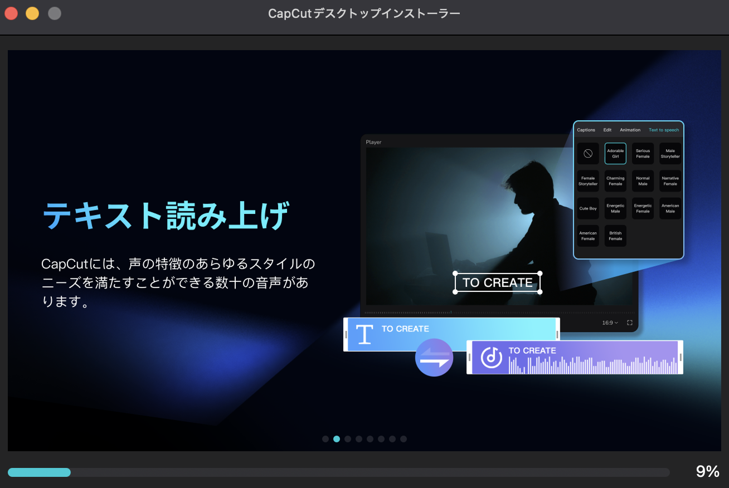
Task: Select the Energetic Male voice tile
Action: point(615,208)
